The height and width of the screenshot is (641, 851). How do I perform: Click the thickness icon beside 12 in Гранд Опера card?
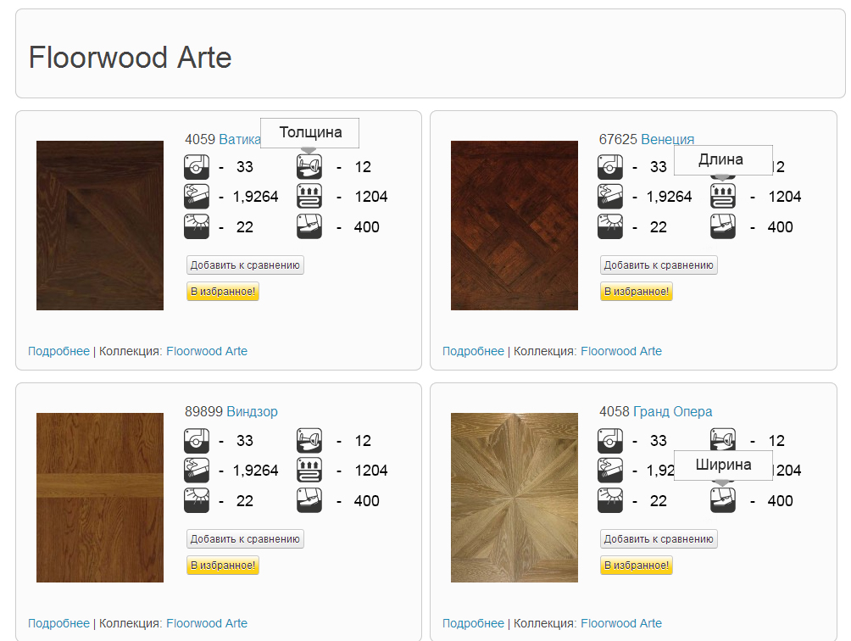723,441
